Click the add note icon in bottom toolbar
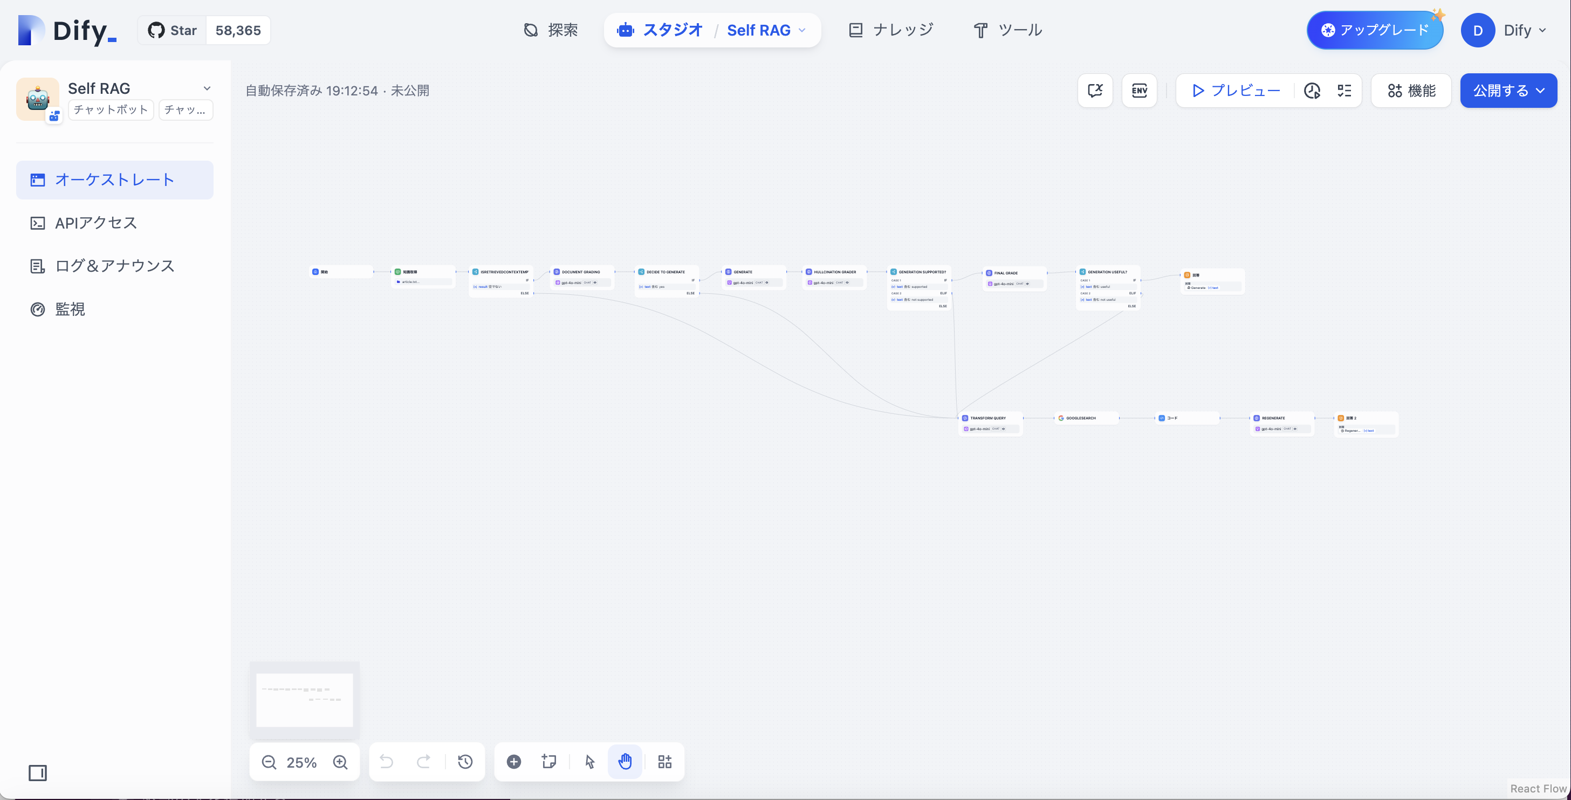This screenshot has width=1571, height=800. click(x=548, y=762)
